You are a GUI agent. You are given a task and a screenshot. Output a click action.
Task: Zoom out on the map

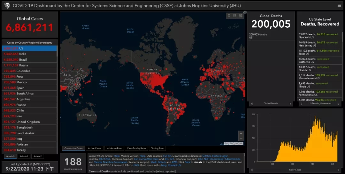pyautogui.click(x=241, y=138)
